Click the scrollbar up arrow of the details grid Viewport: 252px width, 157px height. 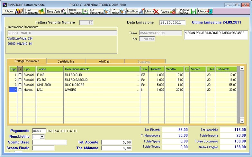pyautogui.click(x=242, y=68)
